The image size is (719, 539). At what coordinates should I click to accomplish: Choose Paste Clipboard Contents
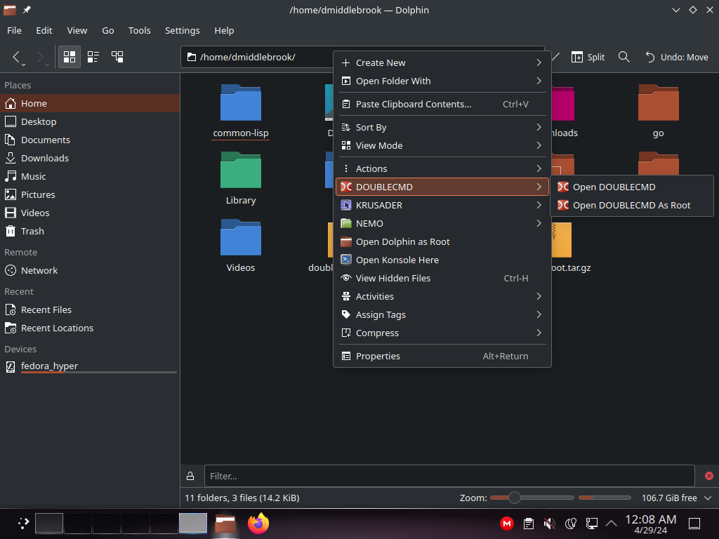point(442,104)
